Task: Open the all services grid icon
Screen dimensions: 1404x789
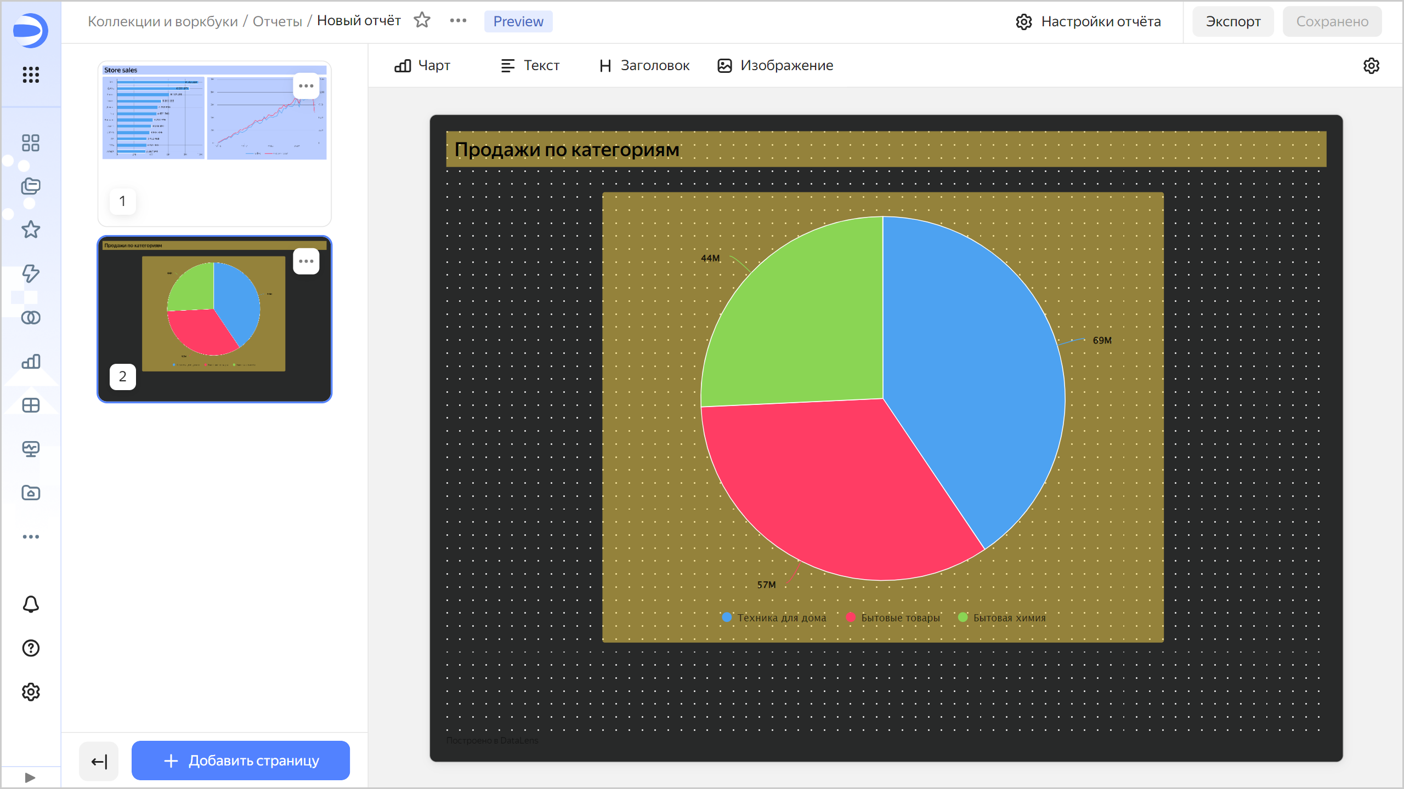Action: pos(31,75)
